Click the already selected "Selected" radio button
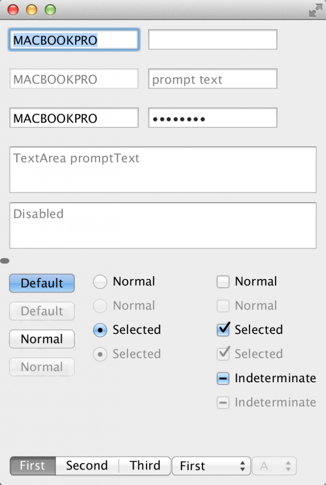Image resolution: width=326 pixels, height=485 pixels. point(100,330)
